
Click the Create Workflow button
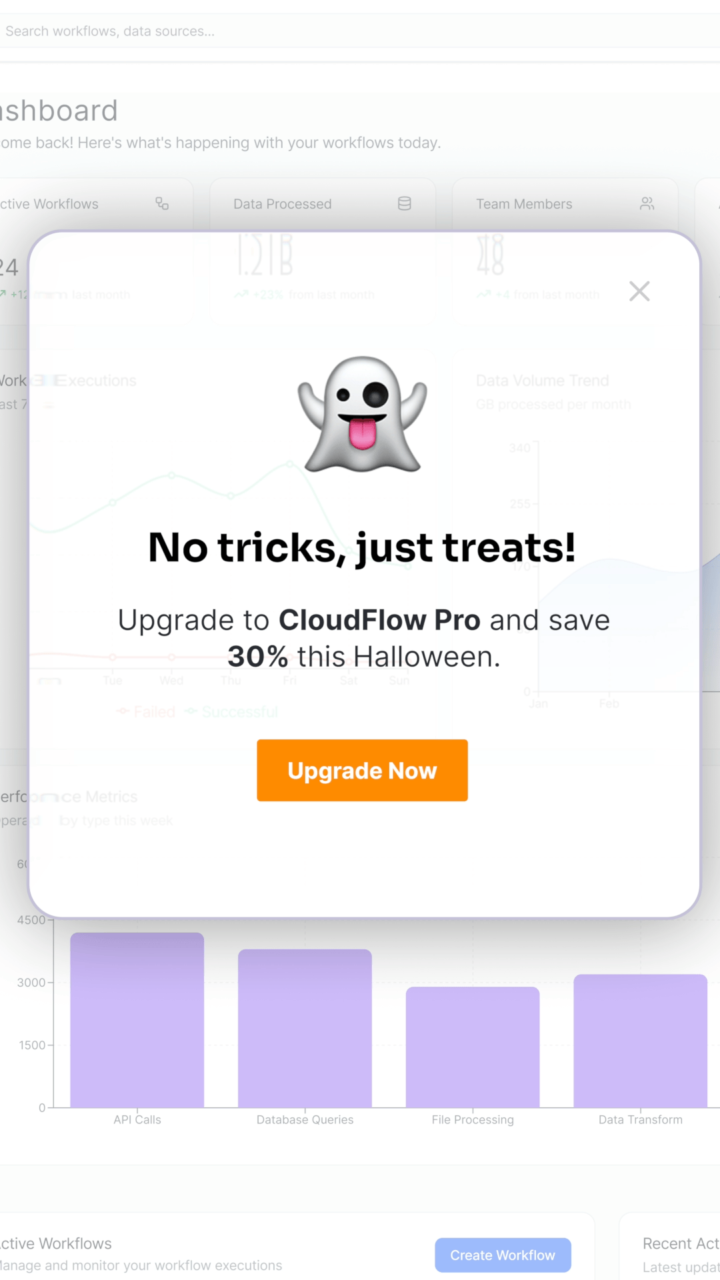coord(503,1255)
